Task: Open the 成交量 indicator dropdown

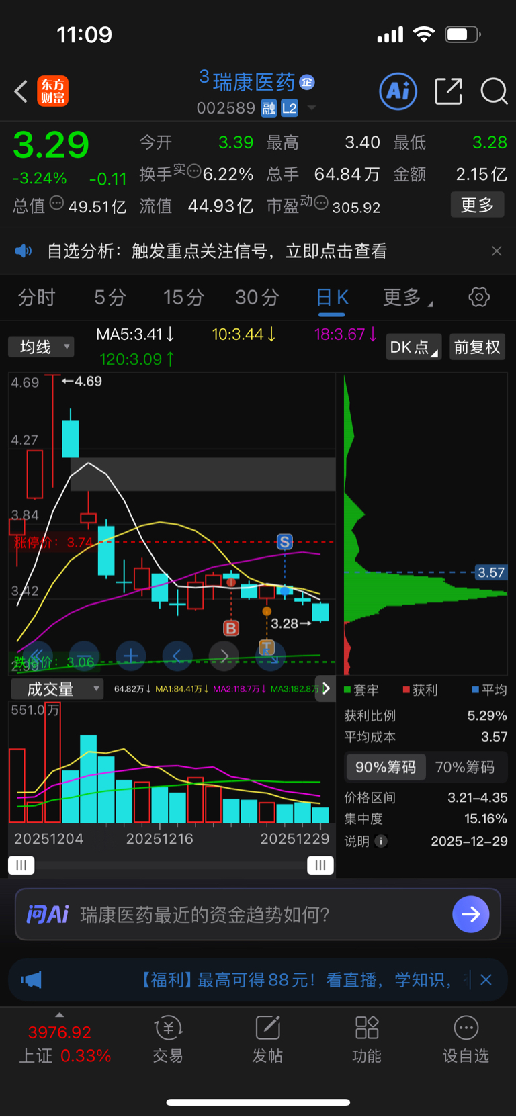Action: (57, 688)
